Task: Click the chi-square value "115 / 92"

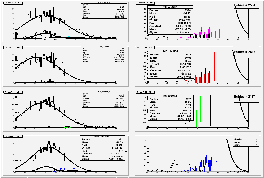Action: tap(186, 108)
